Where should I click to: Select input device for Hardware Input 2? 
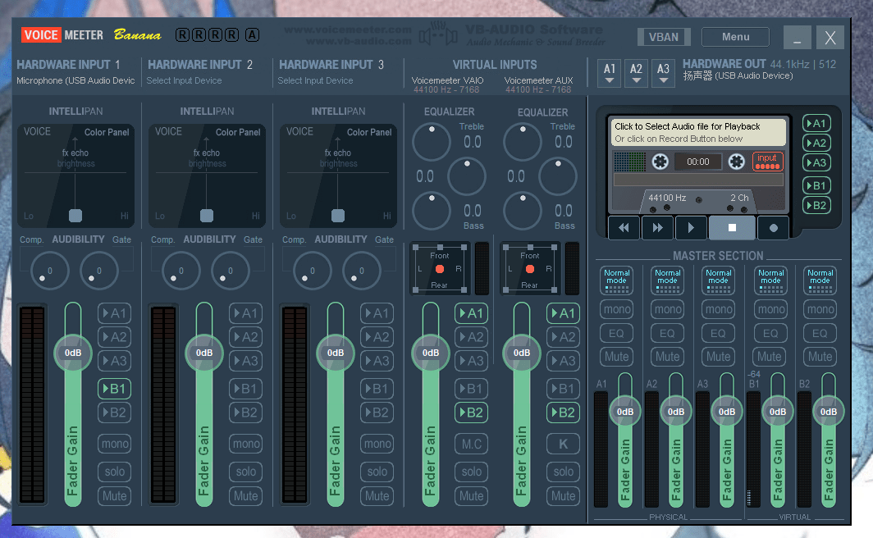[x=185, y=80]
